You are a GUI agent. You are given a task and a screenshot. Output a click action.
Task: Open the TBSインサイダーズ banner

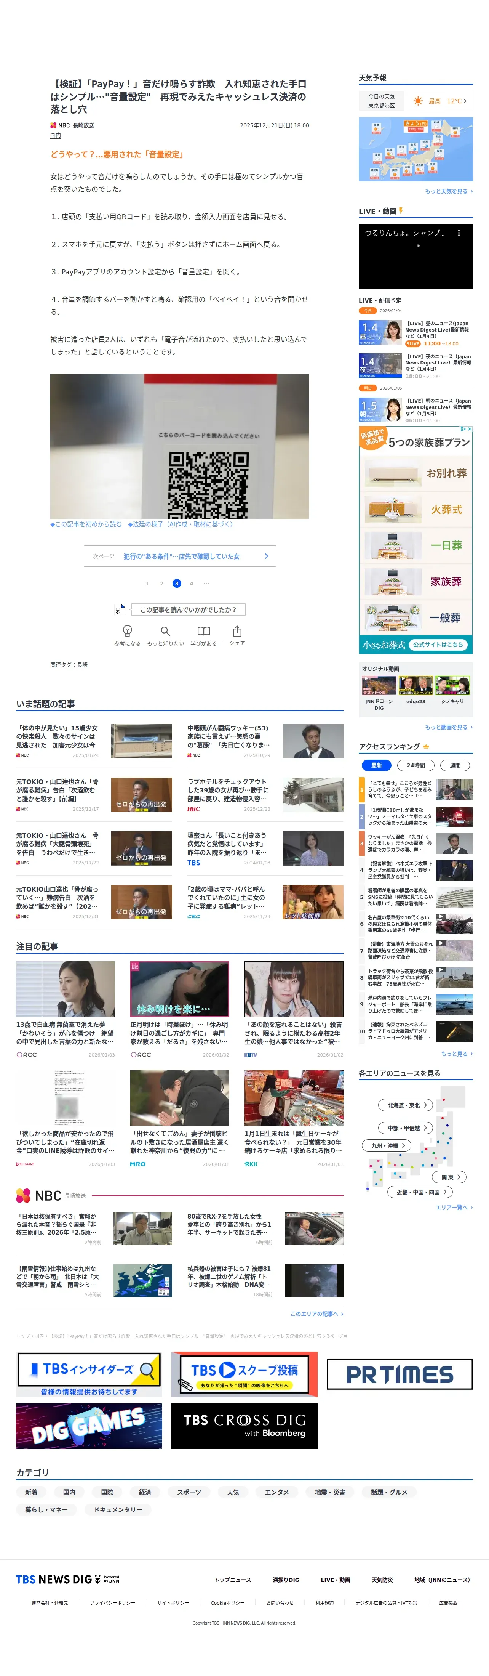(89, 1373)
